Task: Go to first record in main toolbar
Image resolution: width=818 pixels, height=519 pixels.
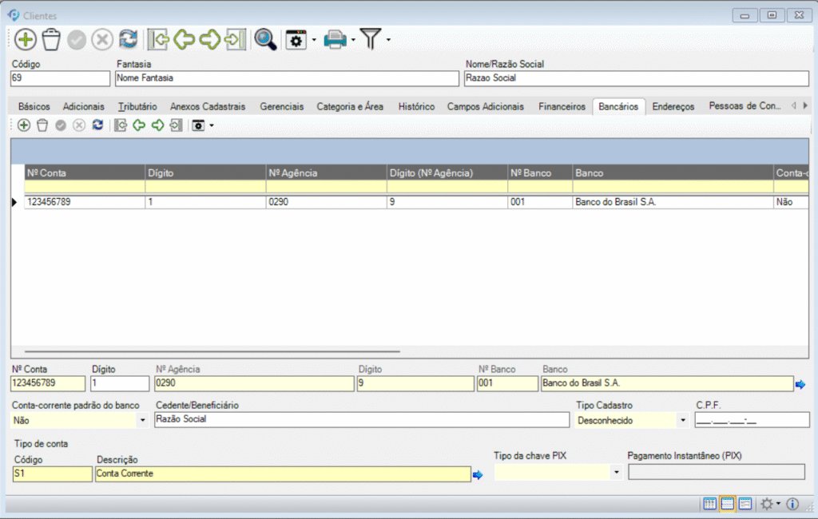Action: point(159,39)
